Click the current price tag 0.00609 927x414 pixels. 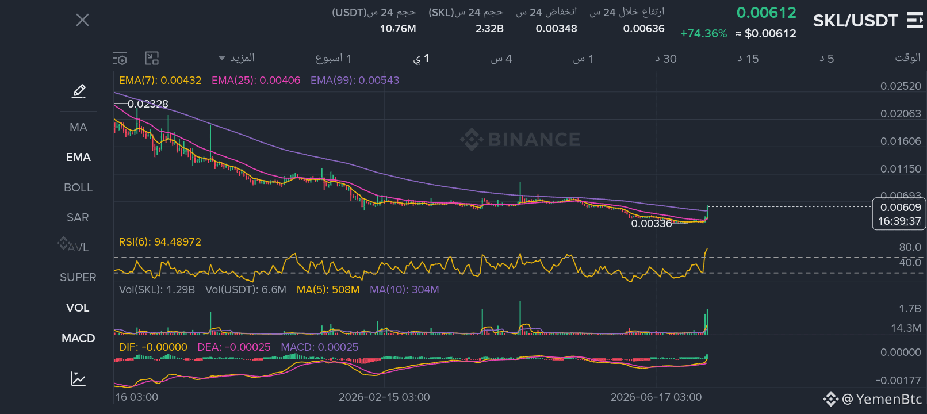tap(899, 214)
